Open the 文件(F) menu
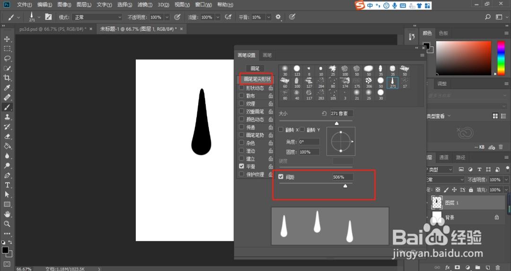Screen dimensions: 511x271 (25, 5)
